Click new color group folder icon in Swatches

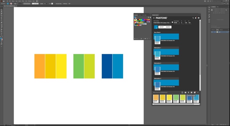coord(145,39)
